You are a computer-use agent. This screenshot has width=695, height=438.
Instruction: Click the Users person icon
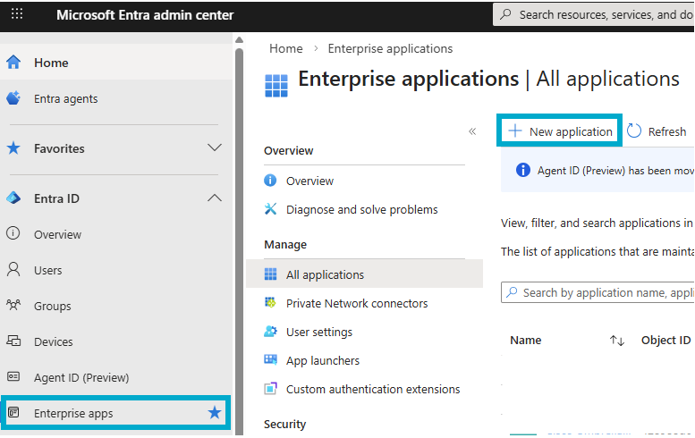point(13,269)
